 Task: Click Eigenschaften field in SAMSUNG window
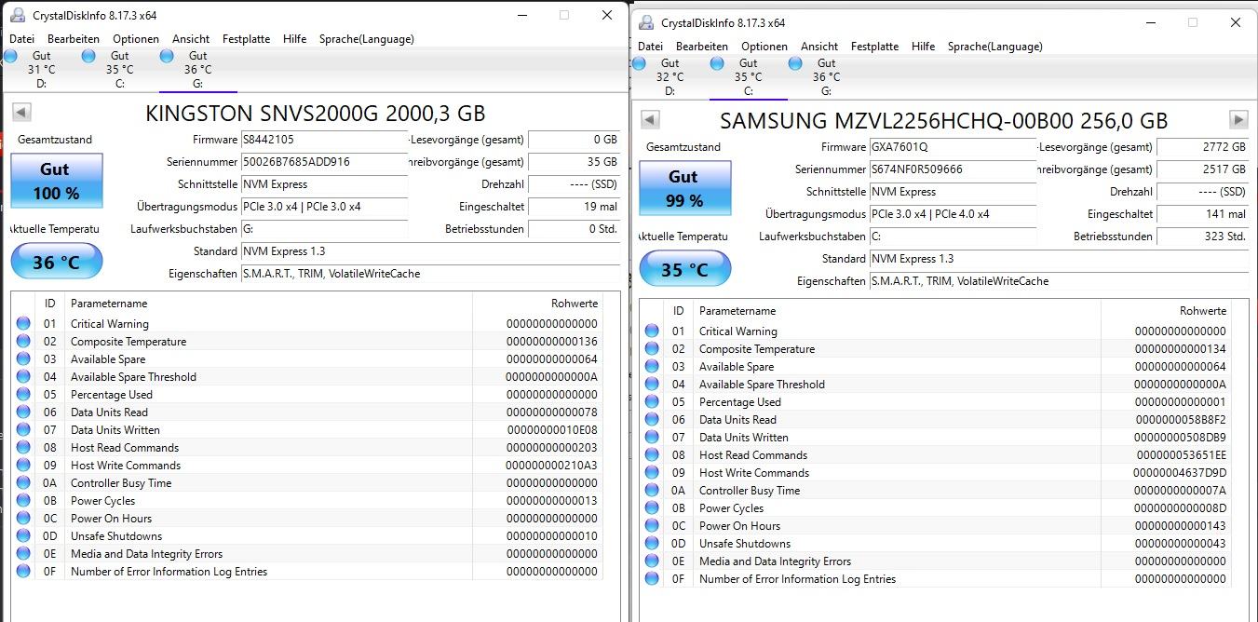click(x=1059, y=281)
